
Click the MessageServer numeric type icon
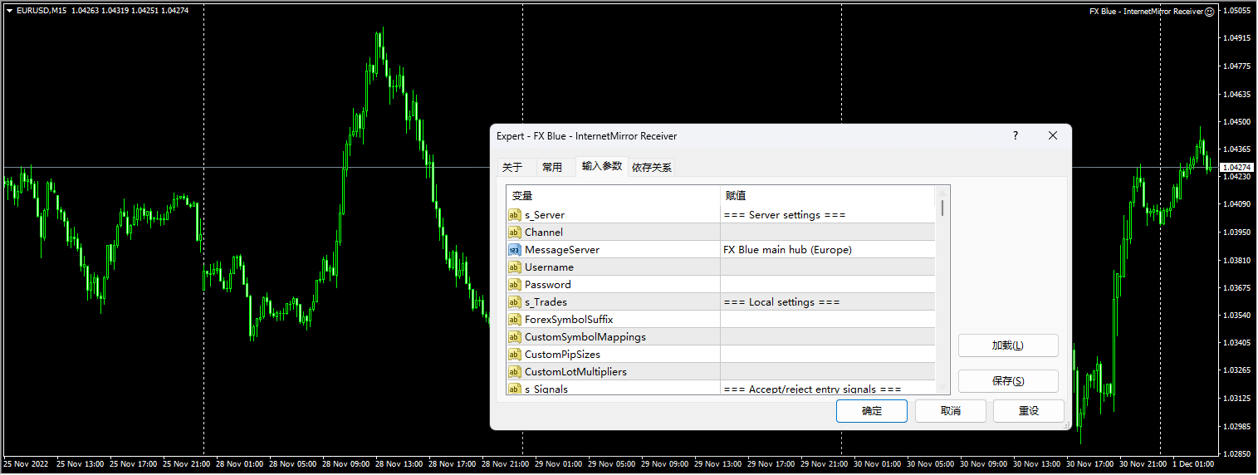tap(514, 250)
